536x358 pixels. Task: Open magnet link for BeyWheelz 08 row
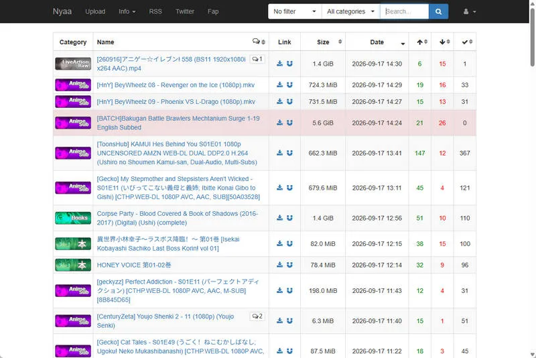[289, 84]
